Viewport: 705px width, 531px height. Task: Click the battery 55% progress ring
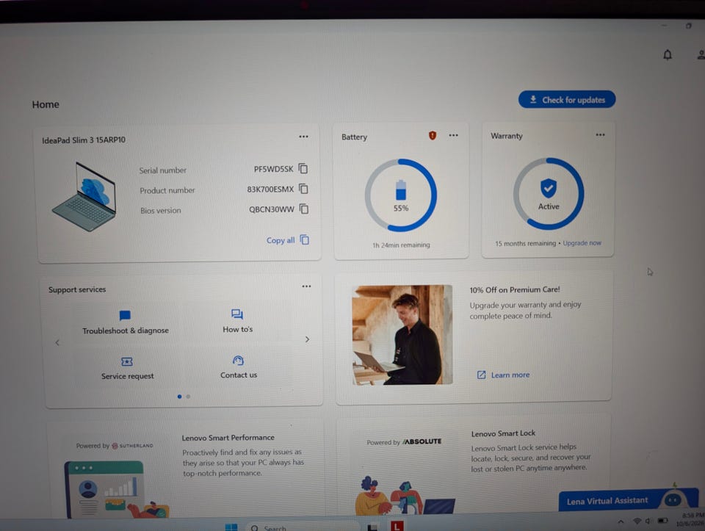point(401,195)
